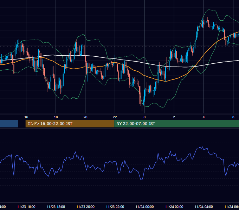Image resolution: width=239 pixels, height=210 pixels.
Task: Click the 18 hour label on chart axis
Action: (x=56, y=117)
